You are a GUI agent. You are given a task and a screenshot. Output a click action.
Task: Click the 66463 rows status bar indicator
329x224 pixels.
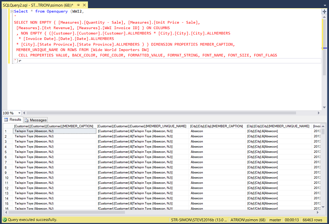tap(313, 220)
